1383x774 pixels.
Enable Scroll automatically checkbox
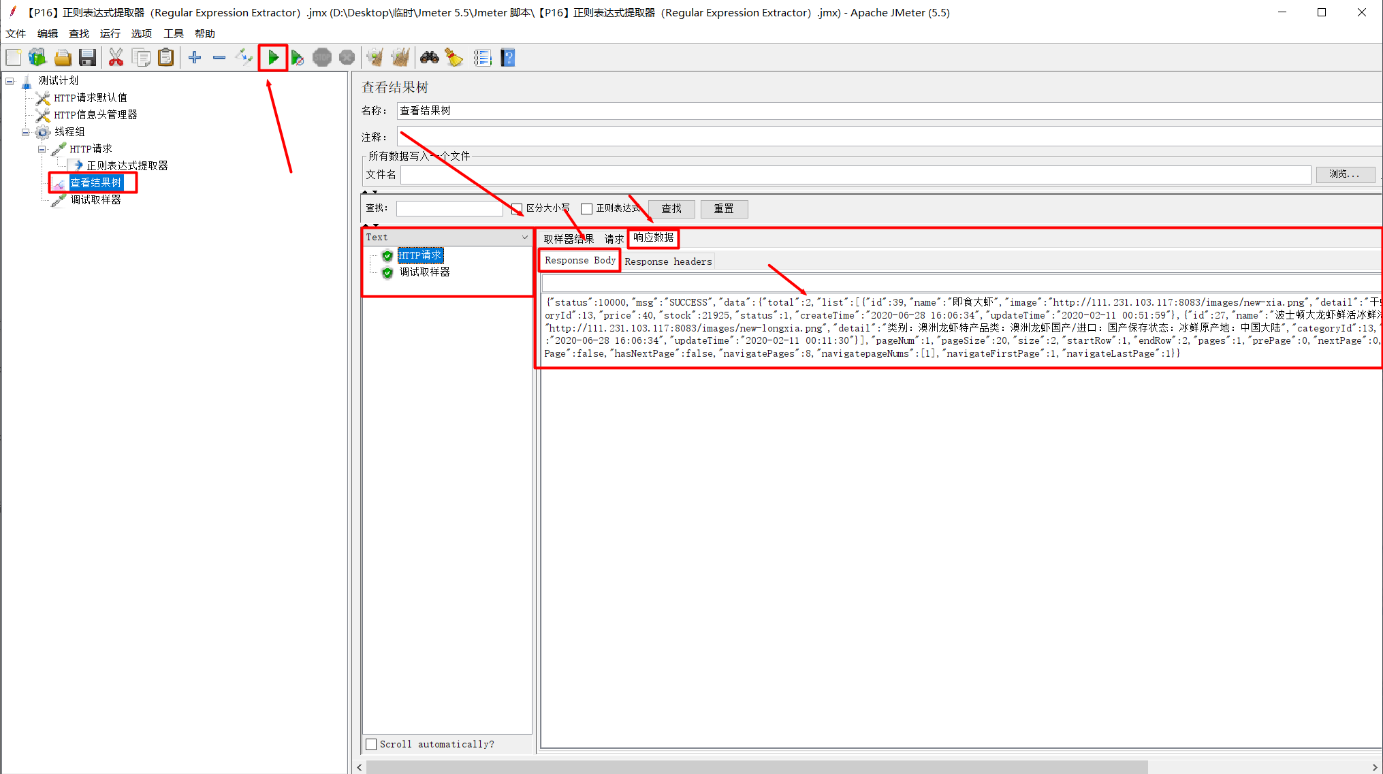coord(371,744)
